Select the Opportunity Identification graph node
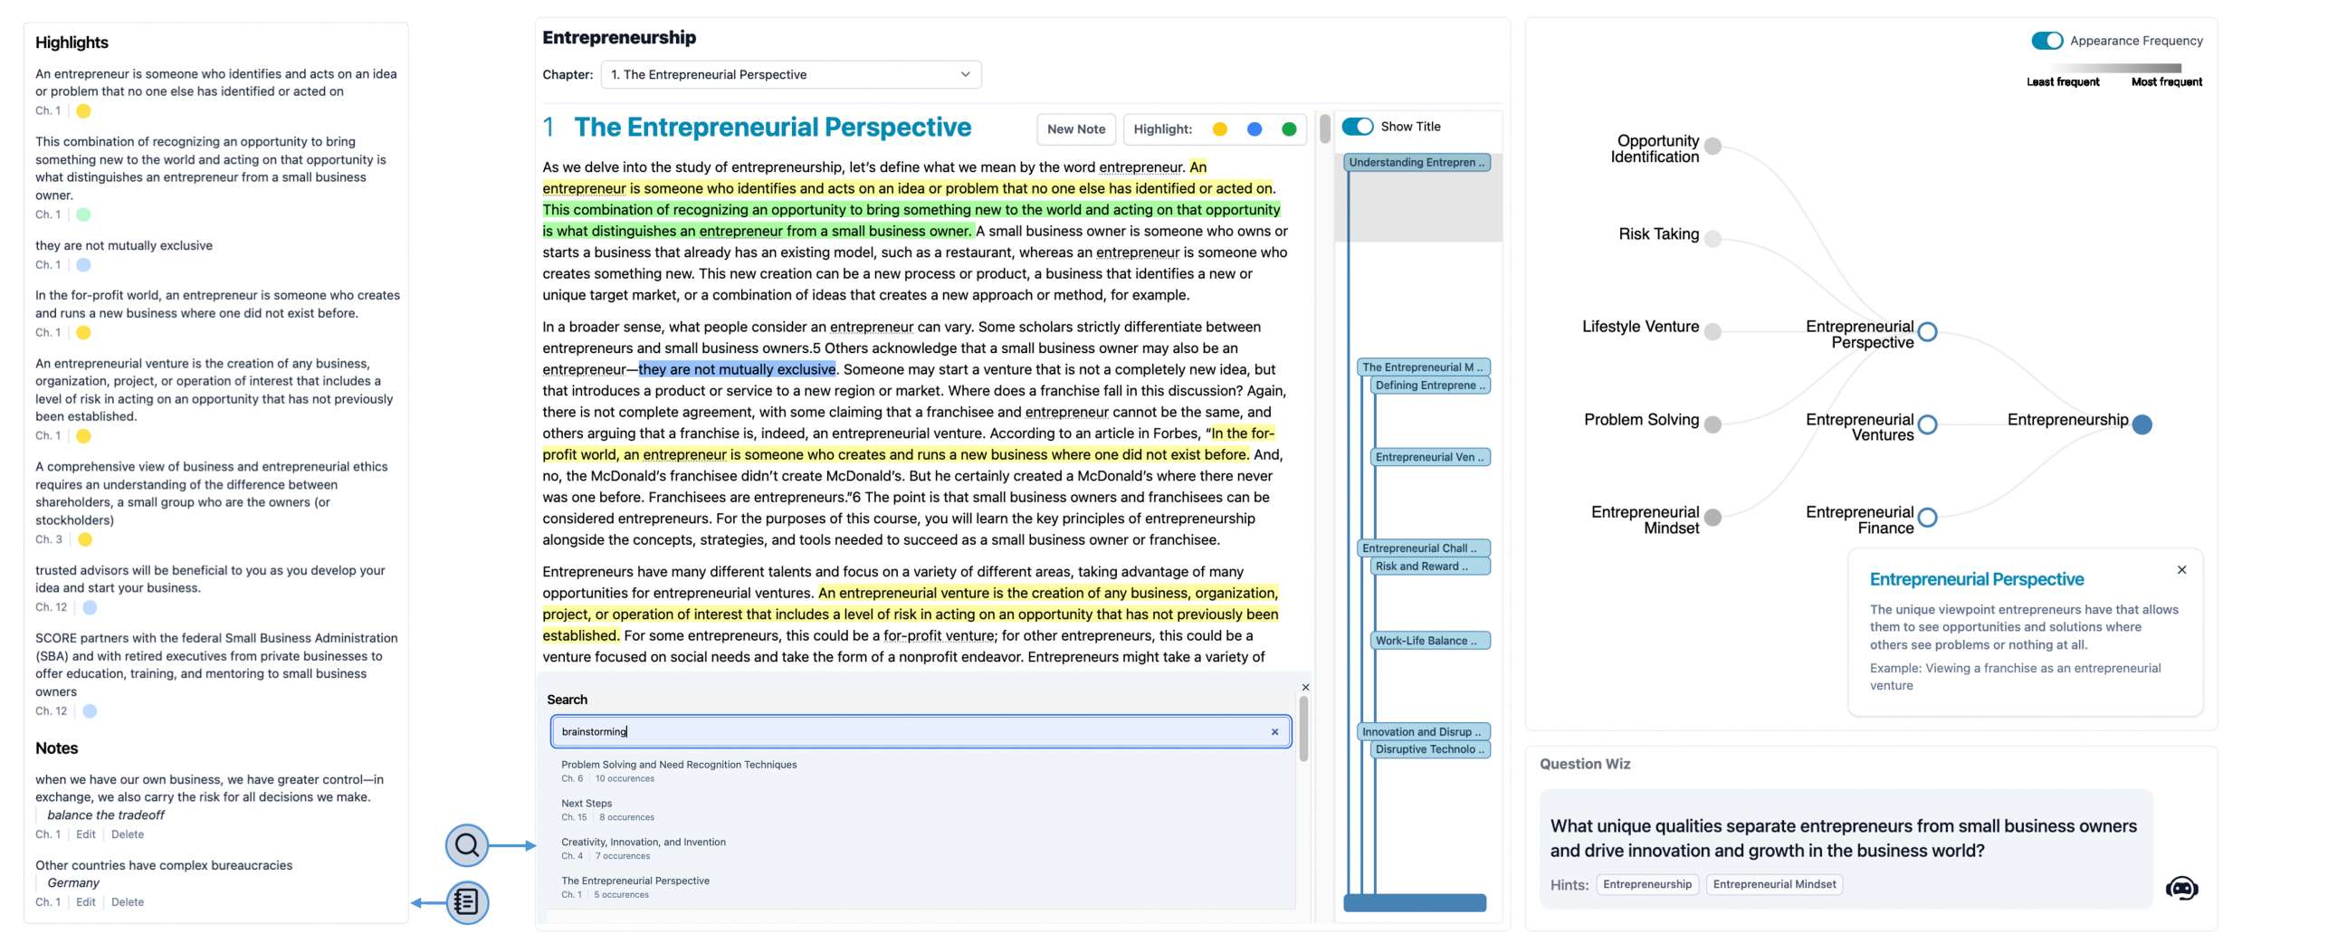 pos(1712,147)
